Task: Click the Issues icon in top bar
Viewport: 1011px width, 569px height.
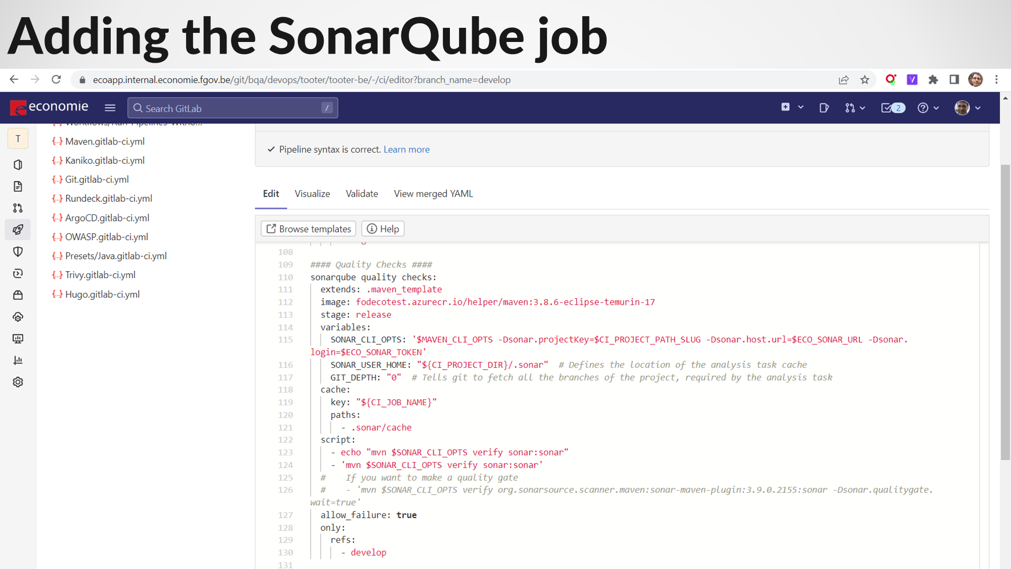Action: coord(824,108)
